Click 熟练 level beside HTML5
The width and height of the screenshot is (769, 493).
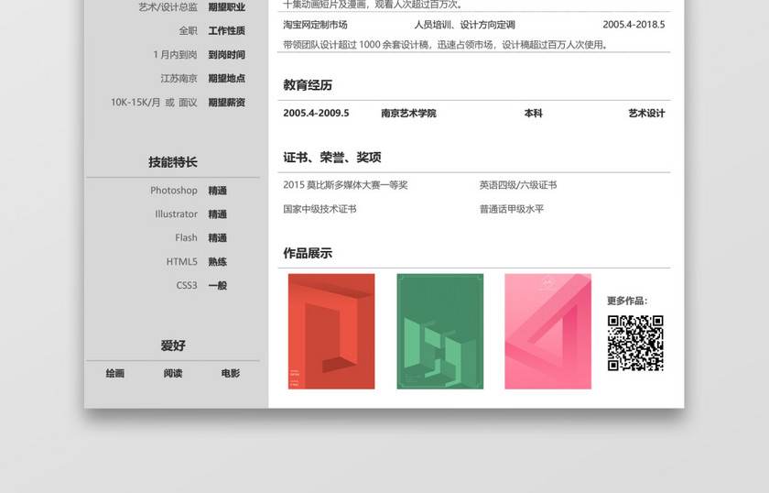pos(217,262)
